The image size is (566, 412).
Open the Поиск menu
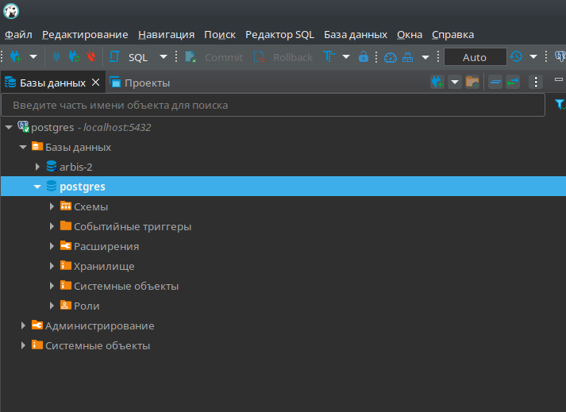point(220,35)
